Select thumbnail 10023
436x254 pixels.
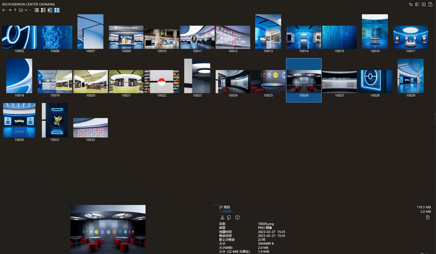point(197,76)
